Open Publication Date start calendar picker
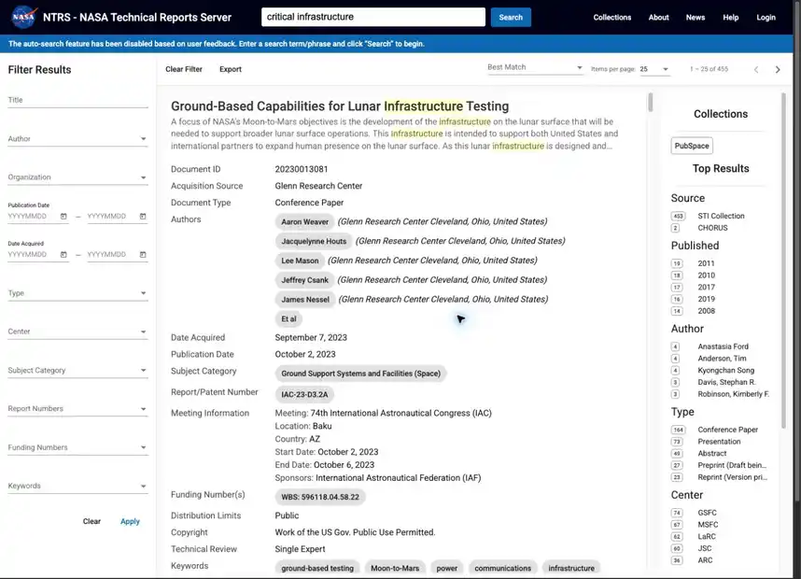Viewport: 801px width, 579px height. 63,216
